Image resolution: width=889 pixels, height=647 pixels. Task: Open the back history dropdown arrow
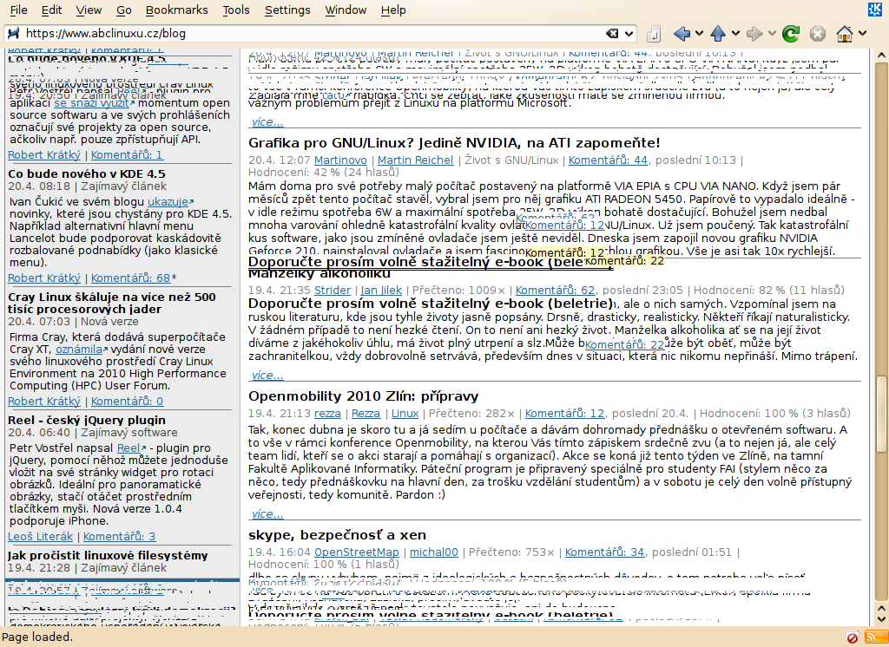pos(699,34)
